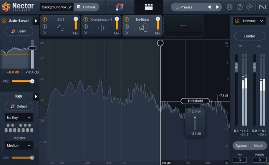This screenshot has height=165, width=269.
Task: Click the Native Instruments logo icon
Action: pos(262,7)
